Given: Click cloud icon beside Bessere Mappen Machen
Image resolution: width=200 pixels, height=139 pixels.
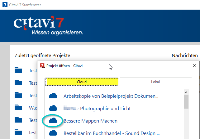Looking at the screenshot, I should tap(53, 121).
